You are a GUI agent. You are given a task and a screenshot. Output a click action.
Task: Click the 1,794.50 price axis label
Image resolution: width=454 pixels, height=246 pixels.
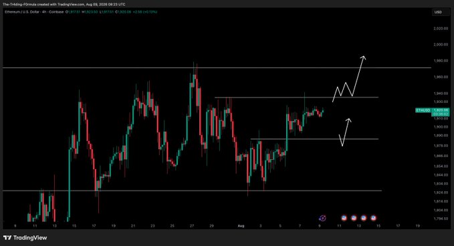(x=441, y=219)
